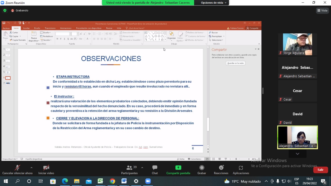The image size is (331, 186).
Task: Click the Guardar en la nube button
Action: pyautogui.click(x=235, y=63)
